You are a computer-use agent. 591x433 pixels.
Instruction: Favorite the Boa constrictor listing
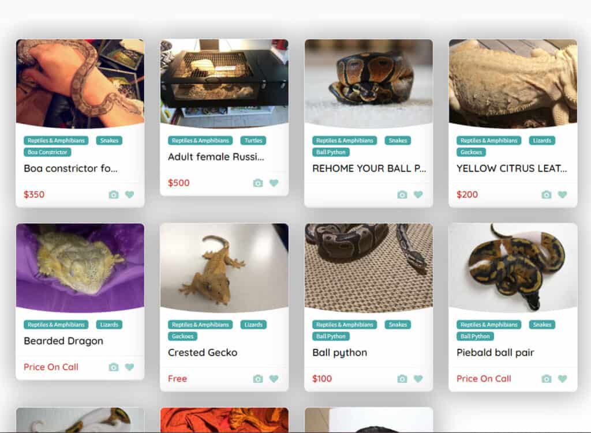point(129,195)
